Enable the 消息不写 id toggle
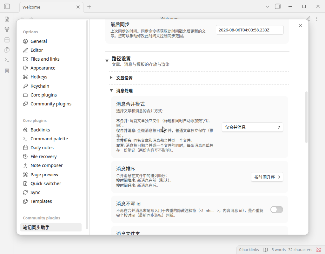 (x=277, y=210)
